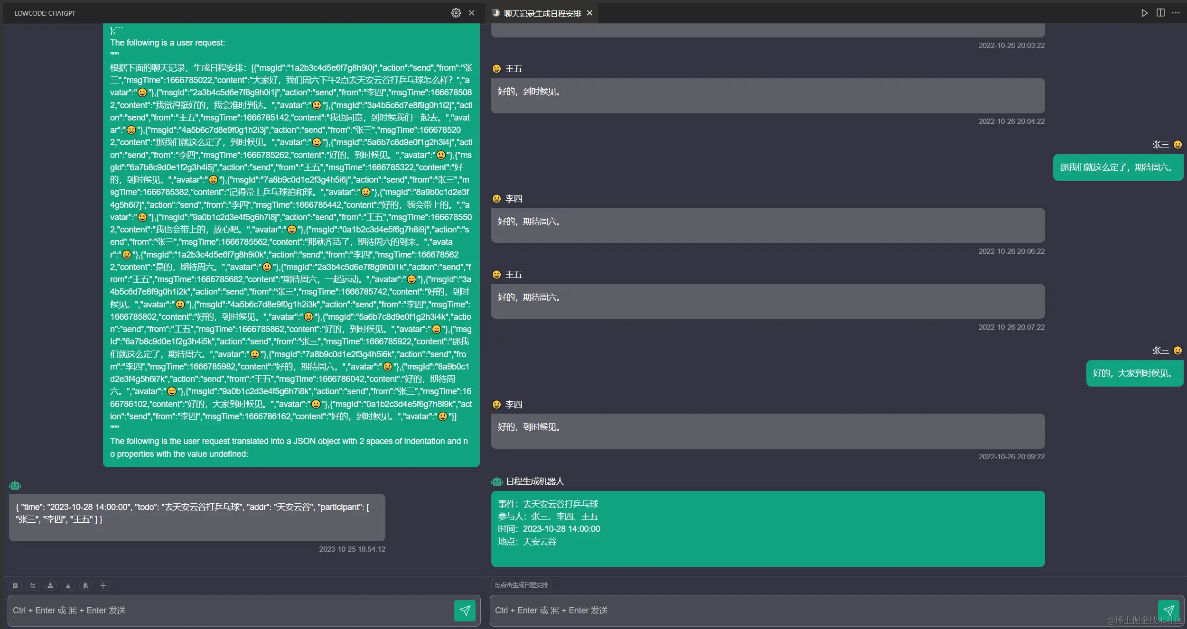The width and height of the screenshot is (1187, 629).
Task: Click the broom clear icon in left toolbar
Action: 68,585
